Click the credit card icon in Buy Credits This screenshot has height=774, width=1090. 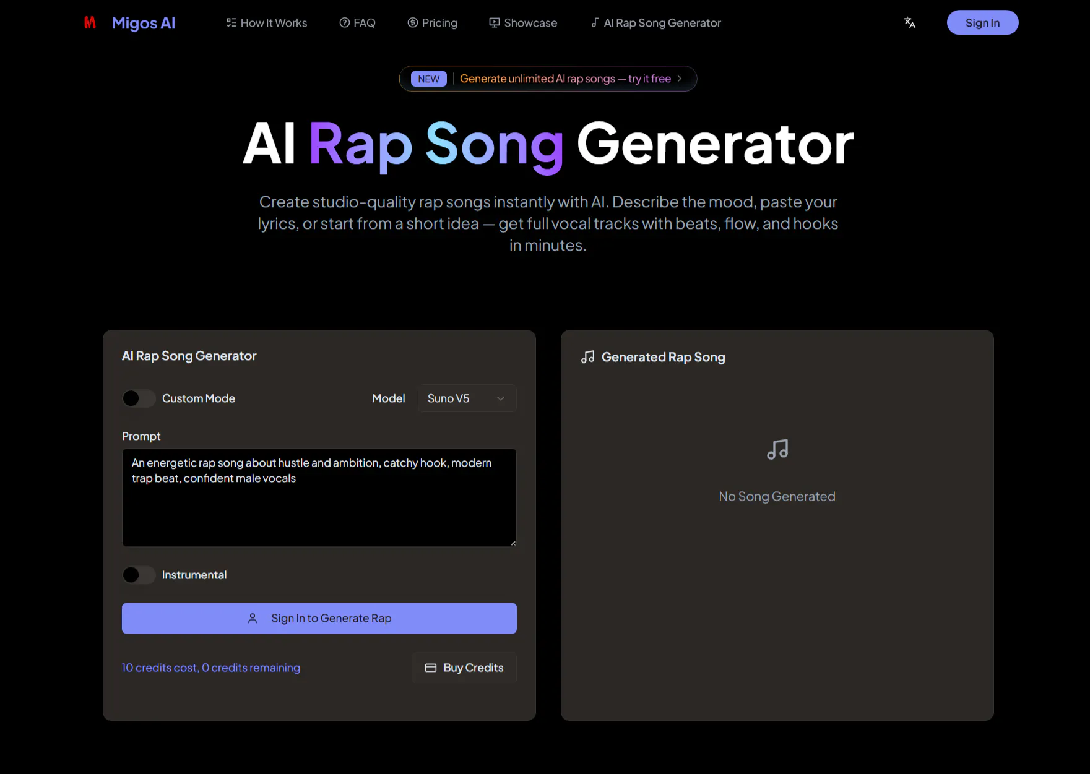[x=431, y=668]
